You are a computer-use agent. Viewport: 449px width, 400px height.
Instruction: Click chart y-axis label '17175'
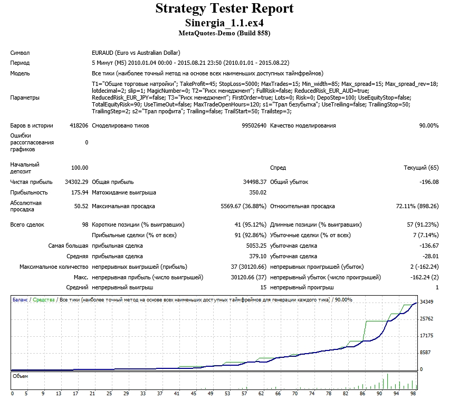pyautogui.click(x=426, y=336)
